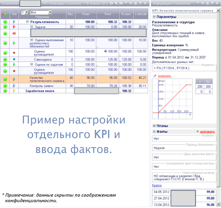221x208 pixels.
Task: Expand the Планы section
Action: pyautogui.click(x=154, y=126)
